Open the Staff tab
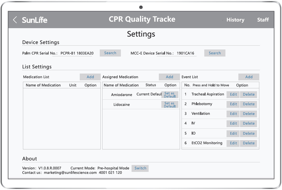282x190 pixels. click(263, 20)
